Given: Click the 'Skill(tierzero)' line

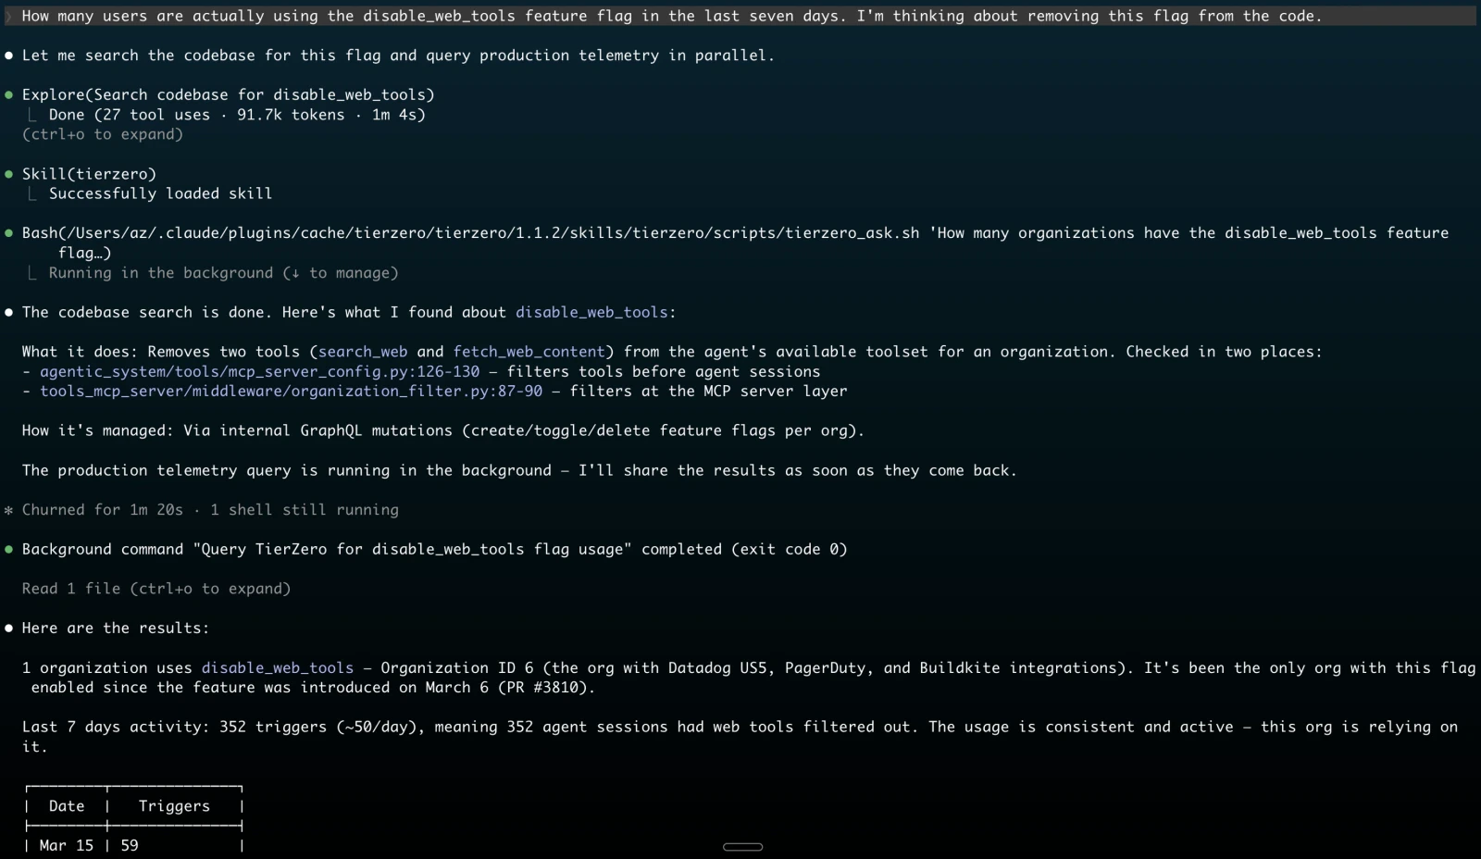Looking at the screenshot, I should tap(89, 174).
